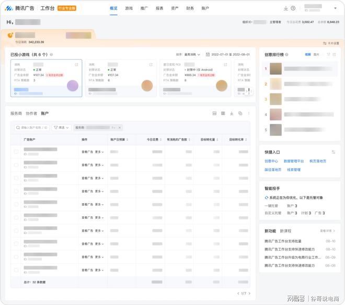
Task: Open the 创意中心 quick link
Action: pyautogui.click(x=271, y=161)
